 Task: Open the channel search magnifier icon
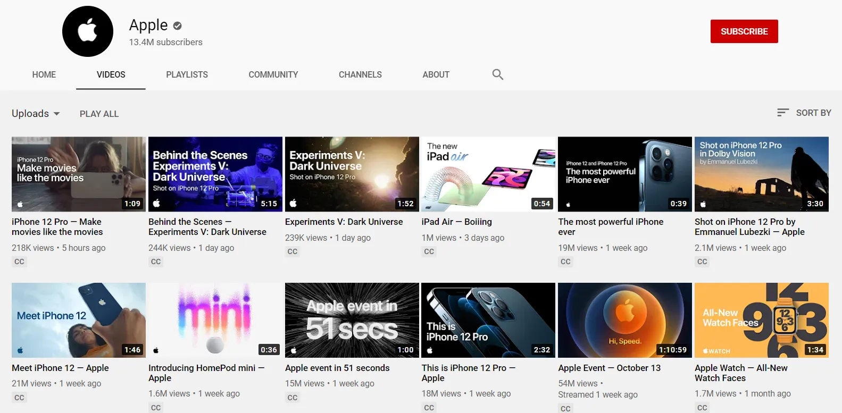(x=497, y=74)
